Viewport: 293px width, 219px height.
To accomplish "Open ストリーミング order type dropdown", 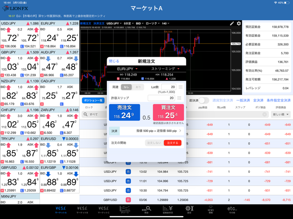I will tap(165, 69).
